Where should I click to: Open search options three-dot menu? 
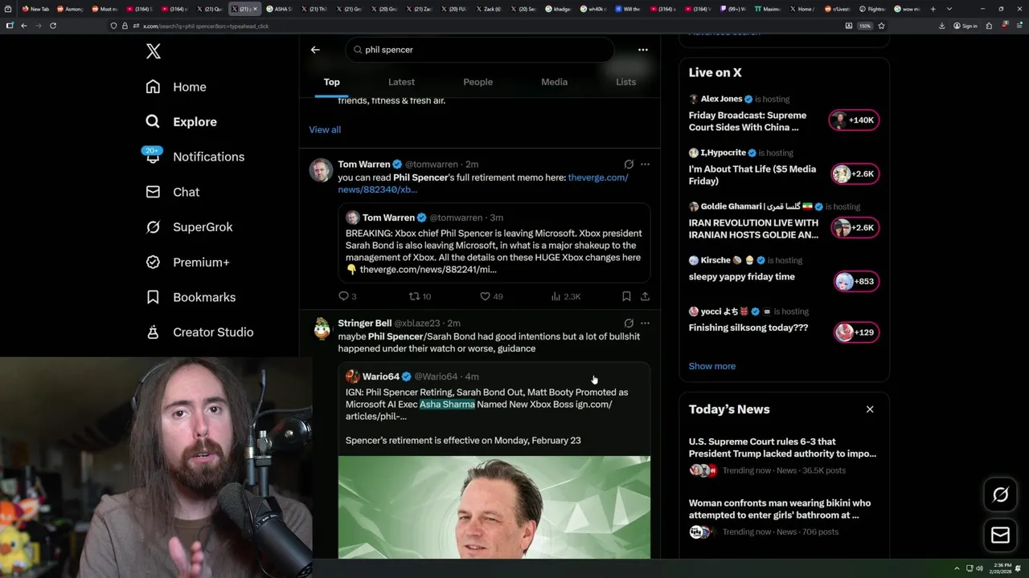(x=642, y=50)
